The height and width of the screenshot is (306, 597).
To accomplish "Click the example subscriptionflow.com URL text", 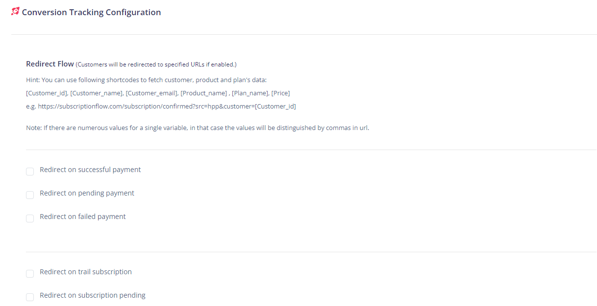I will click(167, 106).
